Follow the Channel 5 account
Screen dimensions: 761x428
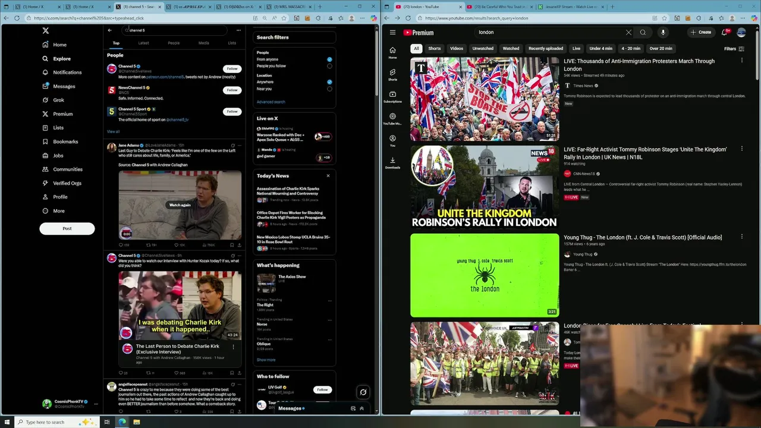(232, 68)
